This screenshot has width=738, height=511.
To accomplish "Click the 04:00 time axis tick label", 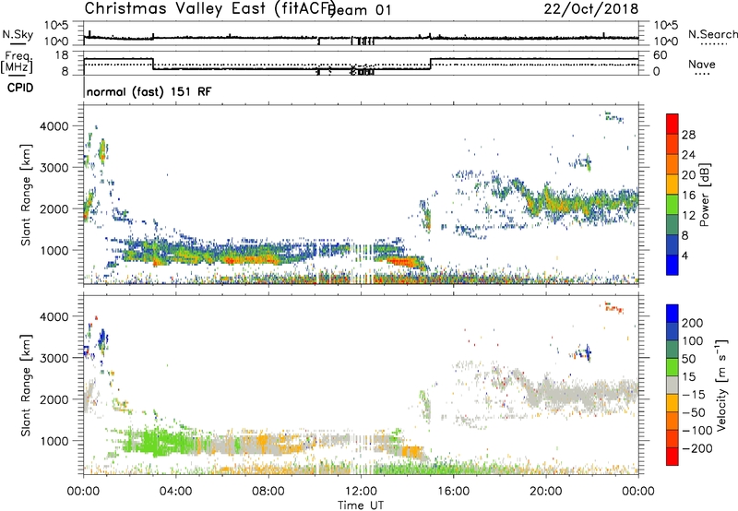I will (x=175, y=492).
